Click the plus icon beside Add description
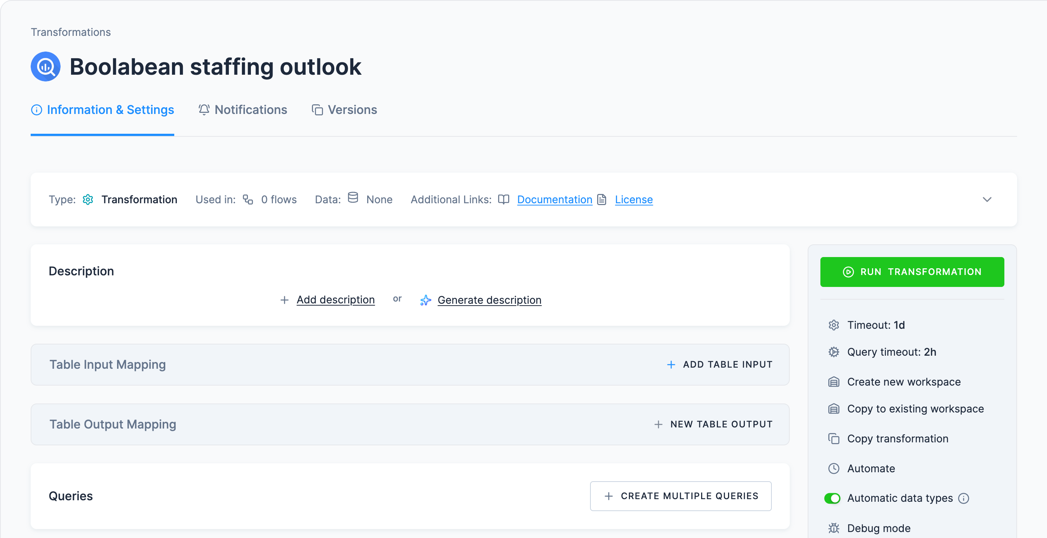This screenshot has height=538, width=1047. click(285, 300)
